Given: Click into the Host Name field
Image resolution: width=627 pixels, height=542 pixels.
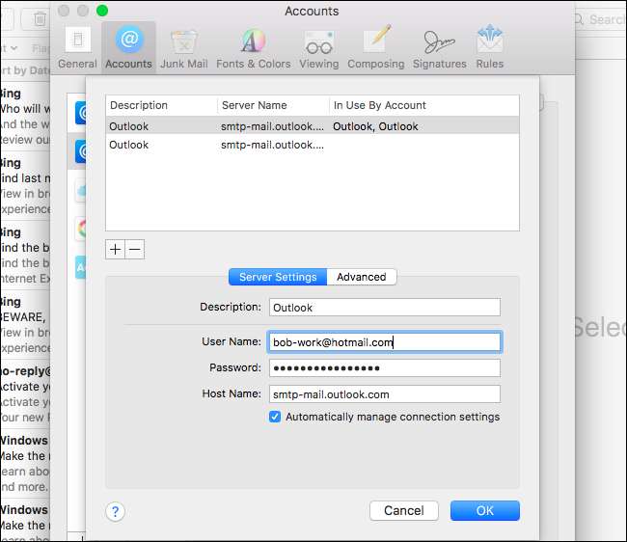Looking at the screenshot, I should tap(385, 394).
